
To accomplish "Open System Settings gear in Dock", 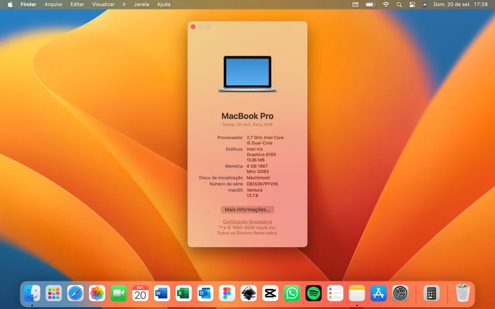I will pos(400,294).
